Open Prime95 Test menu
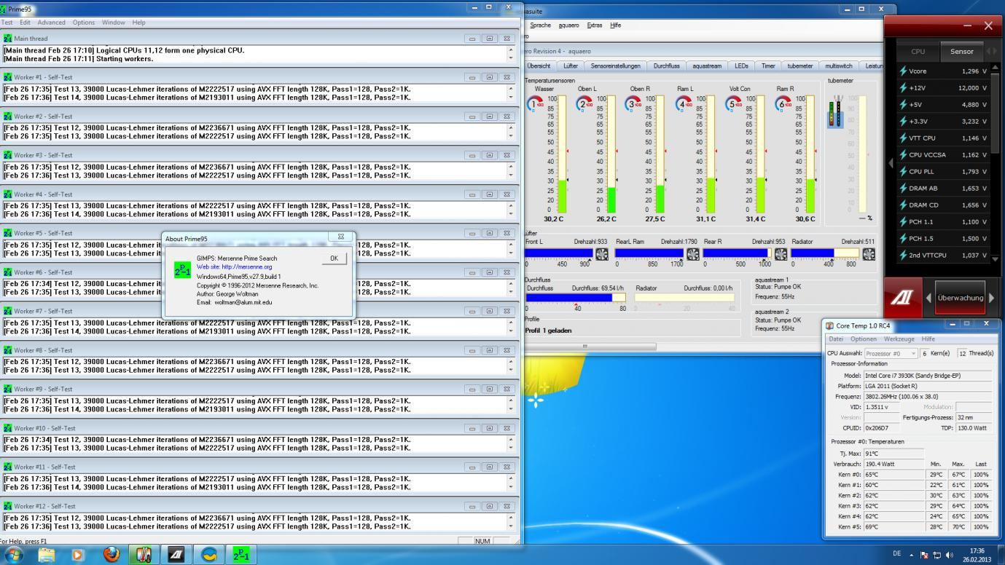Image resolution: width=1005 pixels, height=565 pixels. point(7,23)
